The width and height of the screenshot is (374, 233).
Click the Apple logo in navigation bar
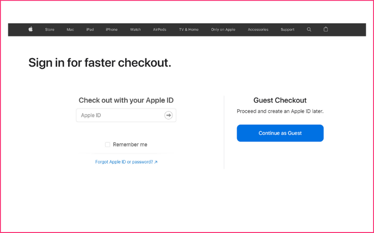pos(31,29)
